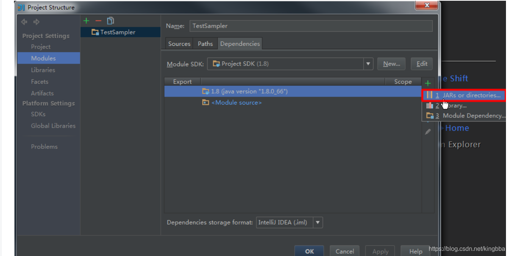The width and height of the screenshot is (509, 256).
Task: Click the module Name input field
Action: tap(311, 26)
